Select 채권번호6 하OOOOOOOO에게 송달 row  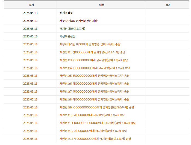tap(96, 84)
